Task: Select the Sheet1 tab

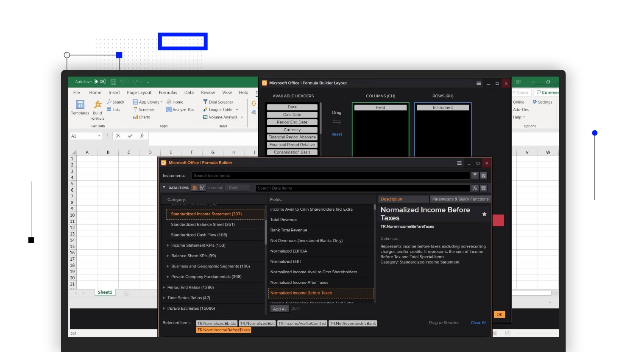Action: 105,292
